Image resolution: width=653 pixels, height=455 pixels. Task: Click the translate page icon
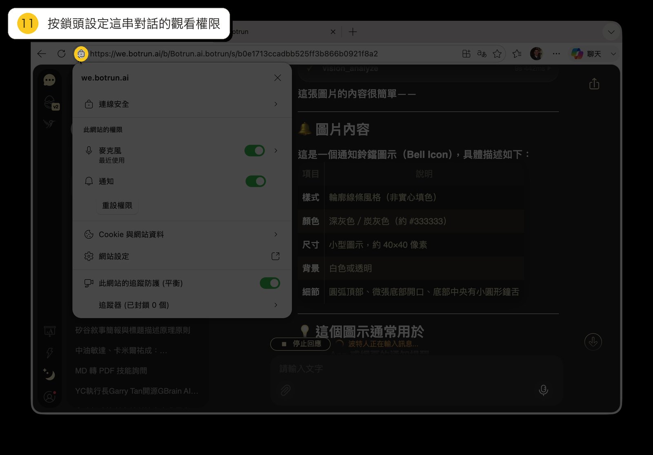coord(482,54)
